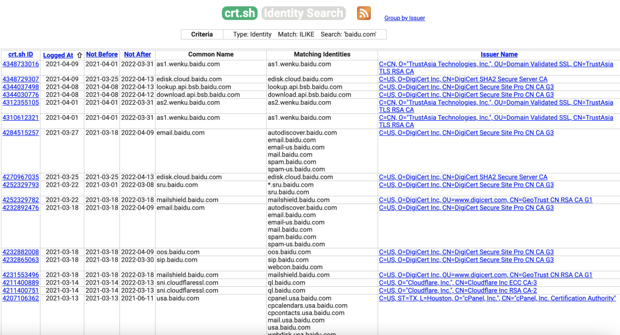Image resolution: width=620 pixels, height=335 pixels.
Task: Open GeoTrust CN RSA issuer for 4231553496 row
Action: pyautogui.click(x=486, y=275)
